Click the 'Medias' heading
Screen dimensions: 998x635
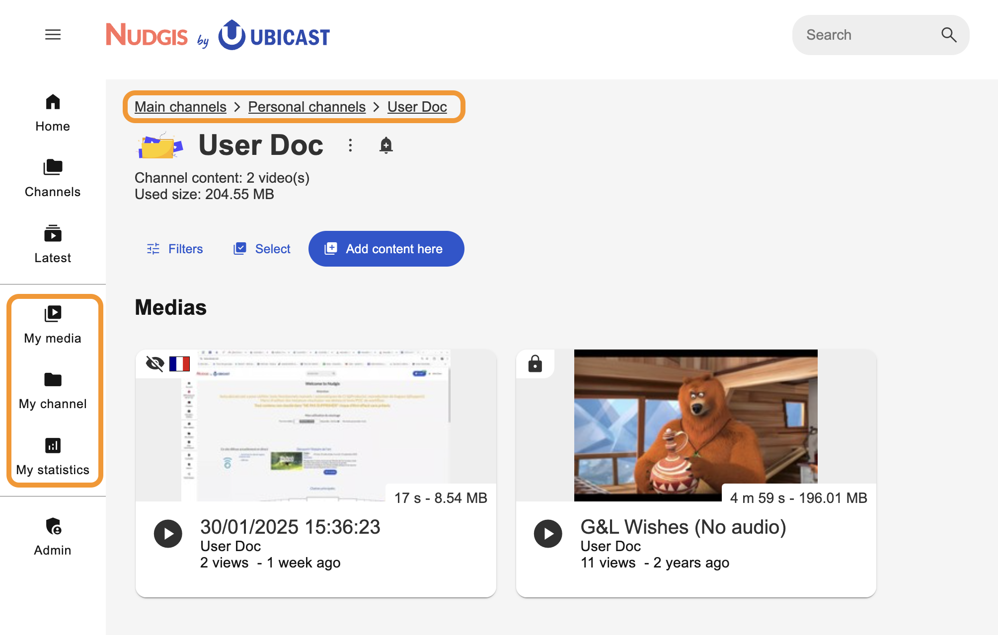pyautogui.click(x=170, y=307)
